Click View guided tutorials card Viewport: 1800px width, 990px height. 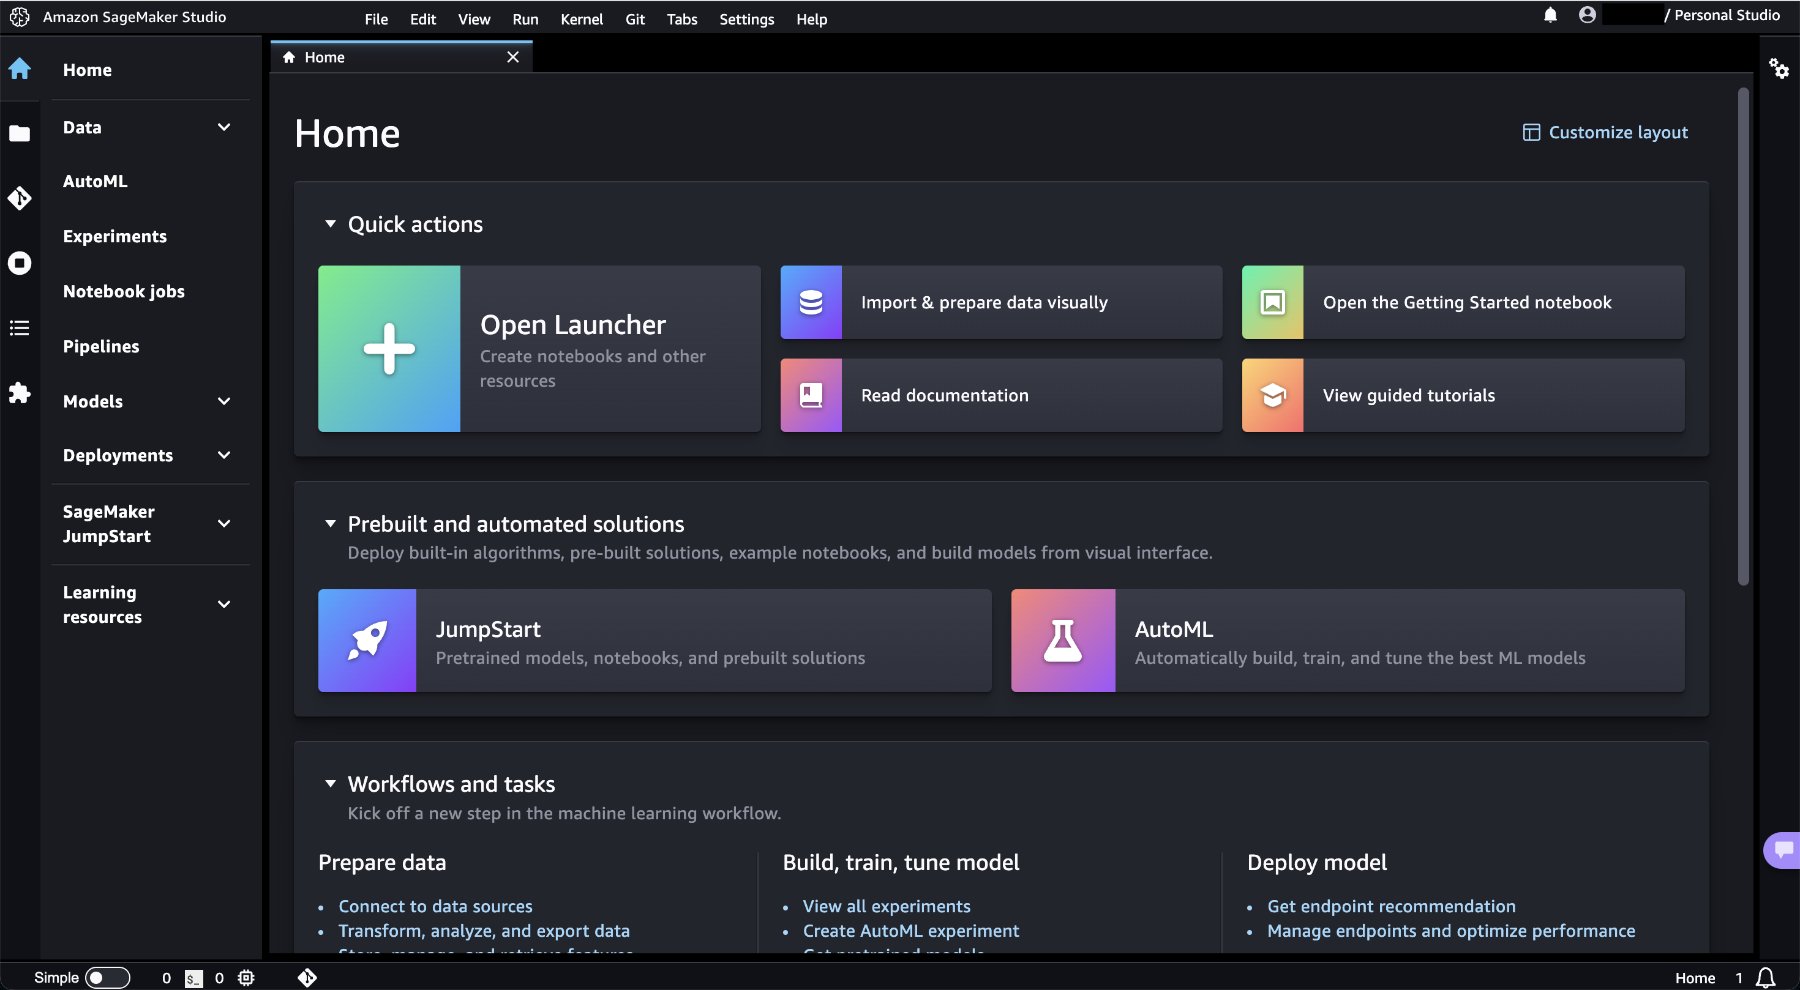(x=1463, y=395)
